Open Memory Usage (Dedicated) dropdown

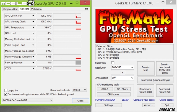33,51
